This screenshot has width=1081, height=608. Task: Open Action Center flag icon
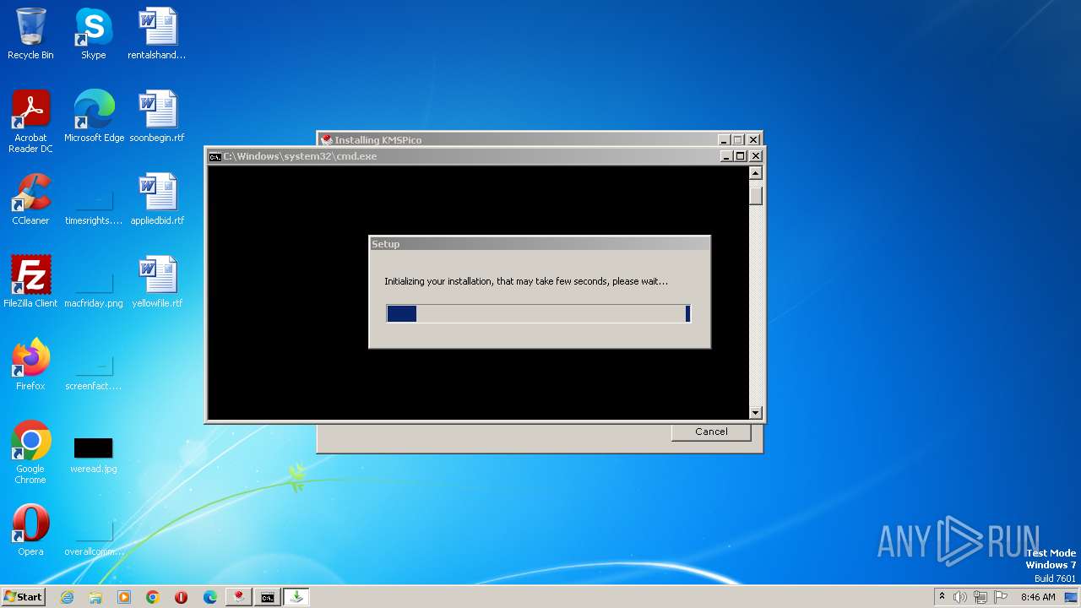tap(1002, 597)
